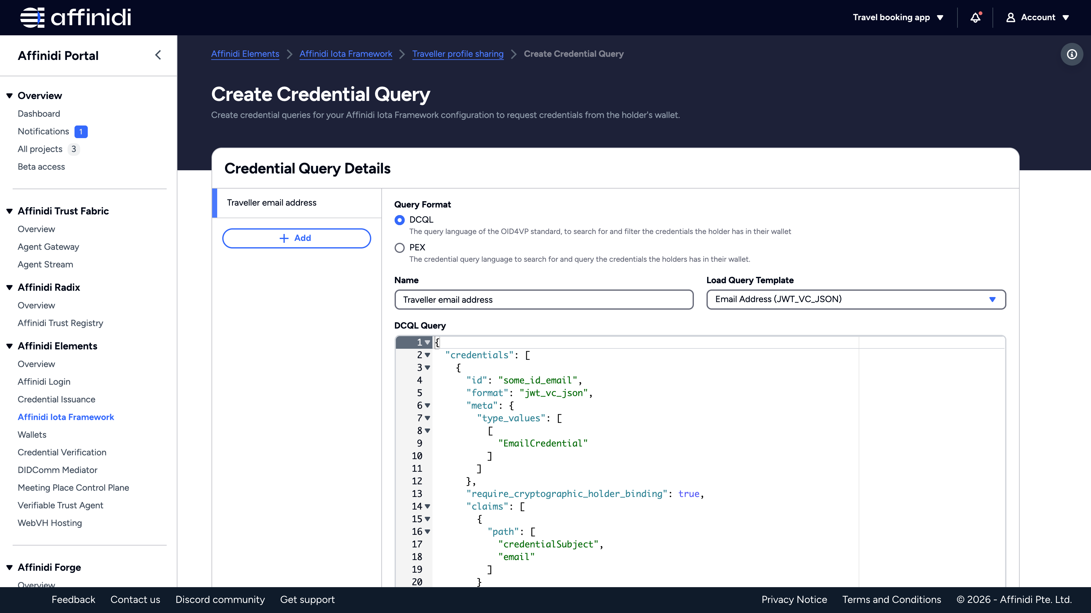Image resolution: width=1091 pixels, height=613 pixels.
Task: Follow the Affinidi Iota Framework breadcrumb
Action: point(346,54)
